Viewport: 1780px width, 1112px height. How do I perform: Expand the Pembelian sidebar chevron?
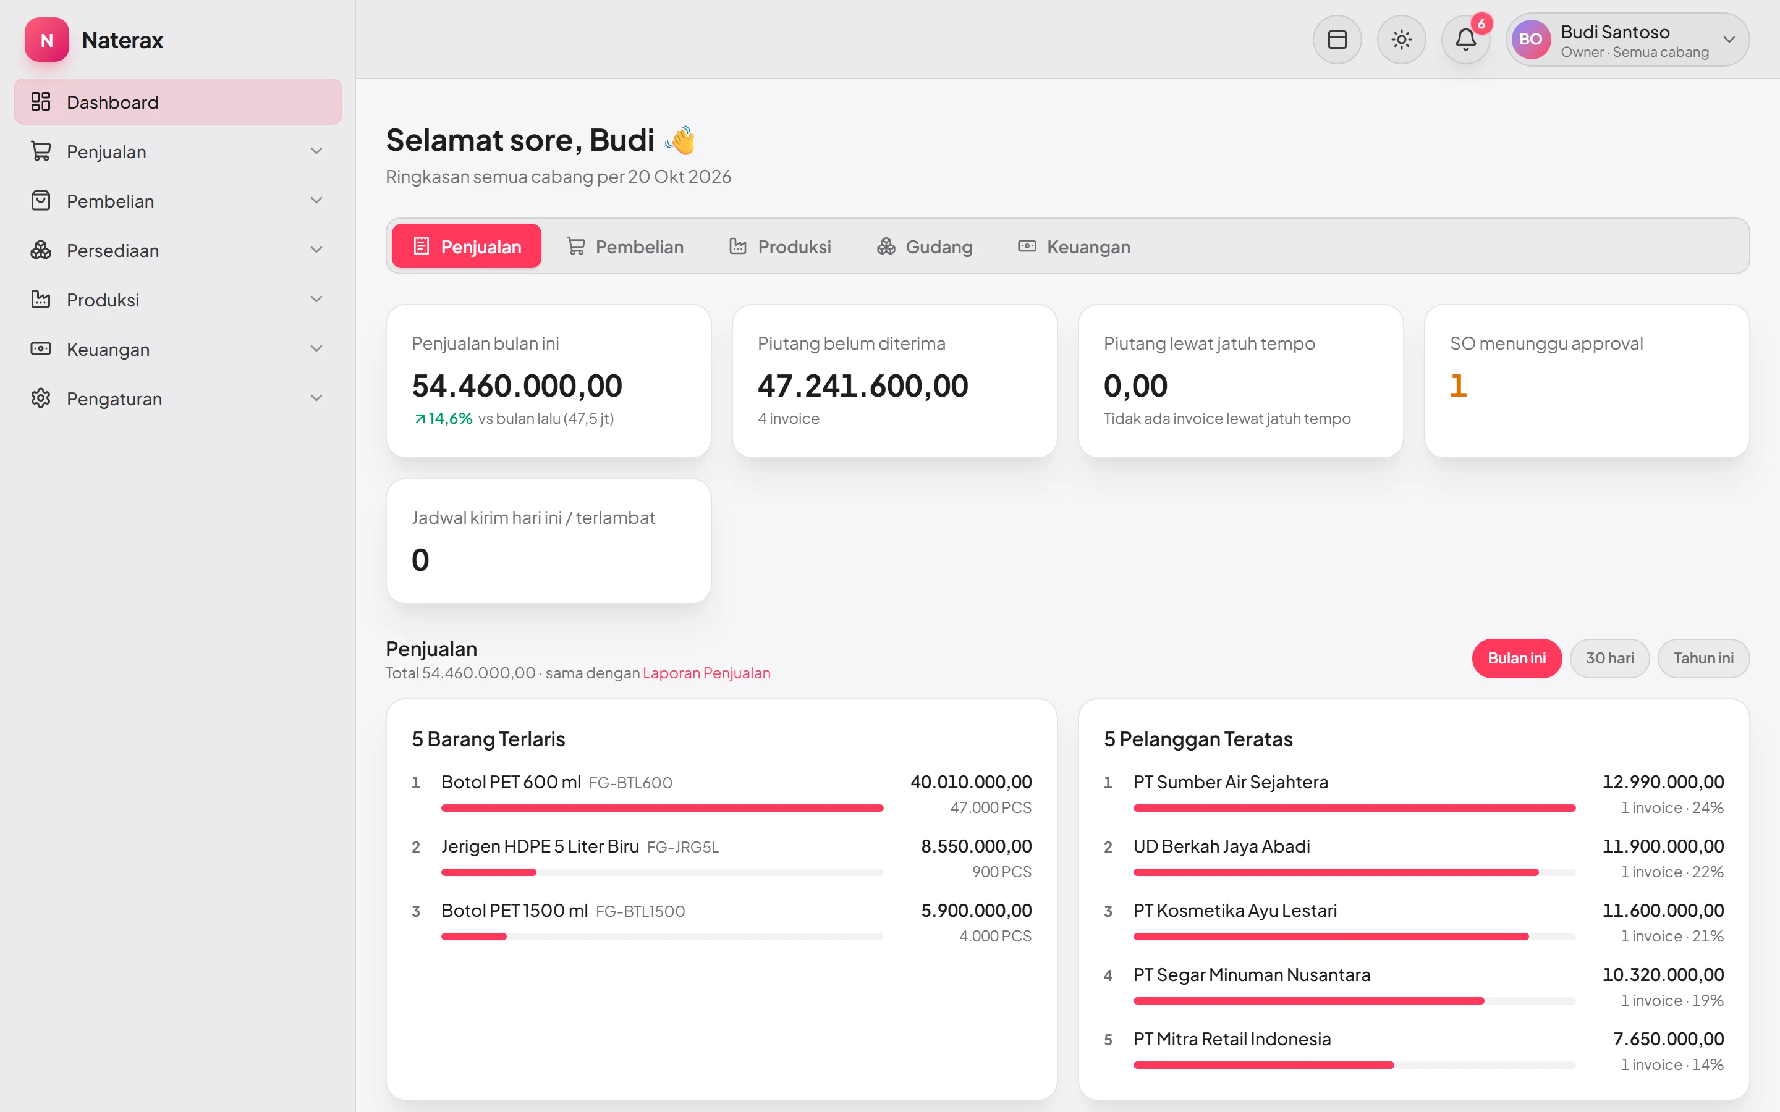[x=316, y=200]
